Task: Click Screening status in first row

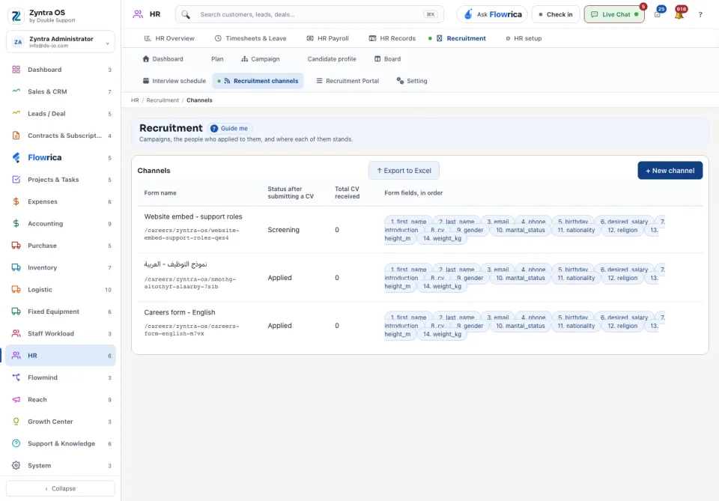Action: [x=283, y=230]
